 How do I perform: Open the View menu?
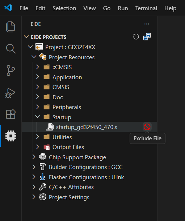(x=89, y=8)
